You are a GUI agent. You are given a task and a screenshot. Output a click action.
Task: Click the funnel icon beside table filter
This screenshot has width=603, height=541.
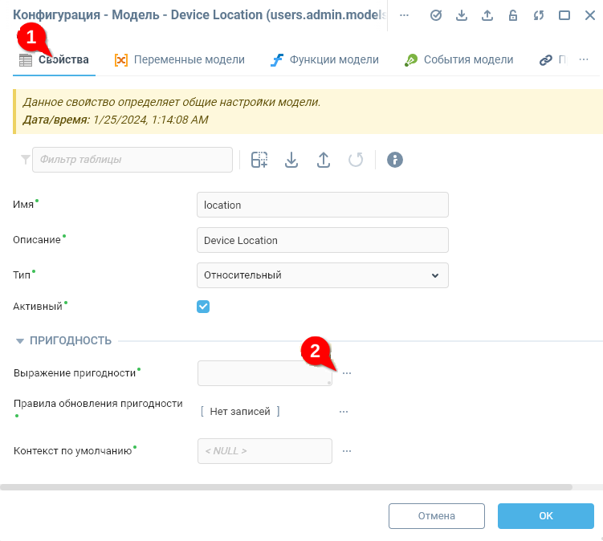click(x=25, y=160)
